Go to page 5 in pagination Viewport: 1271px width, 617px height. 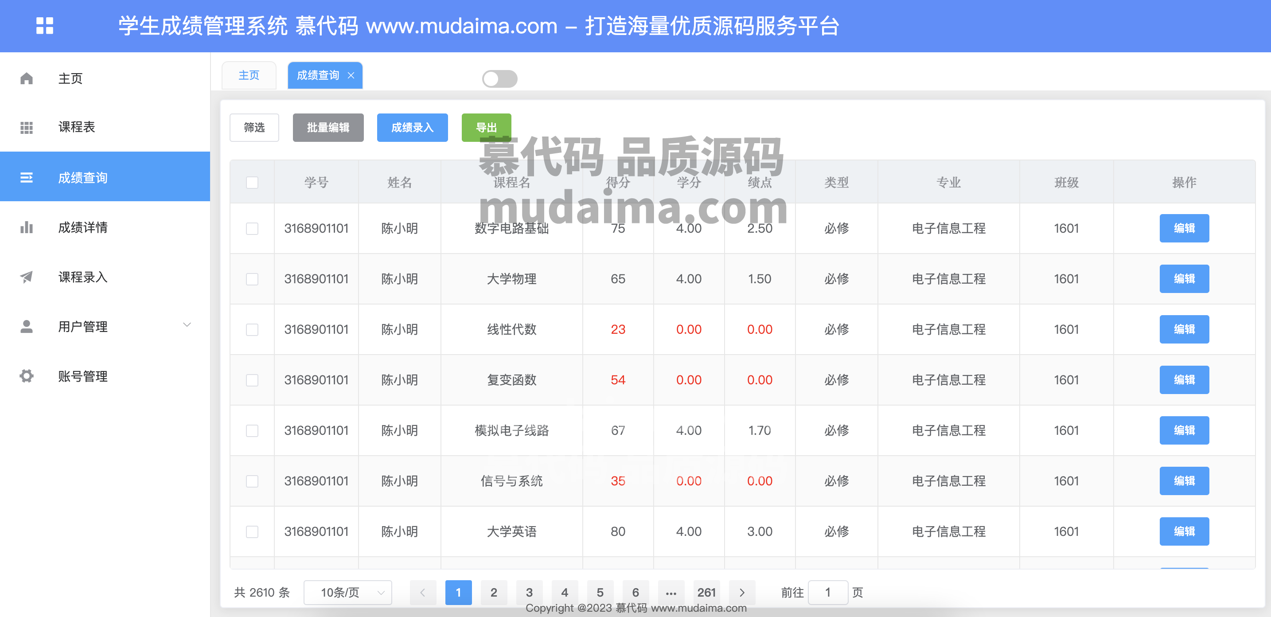[600, 592]
